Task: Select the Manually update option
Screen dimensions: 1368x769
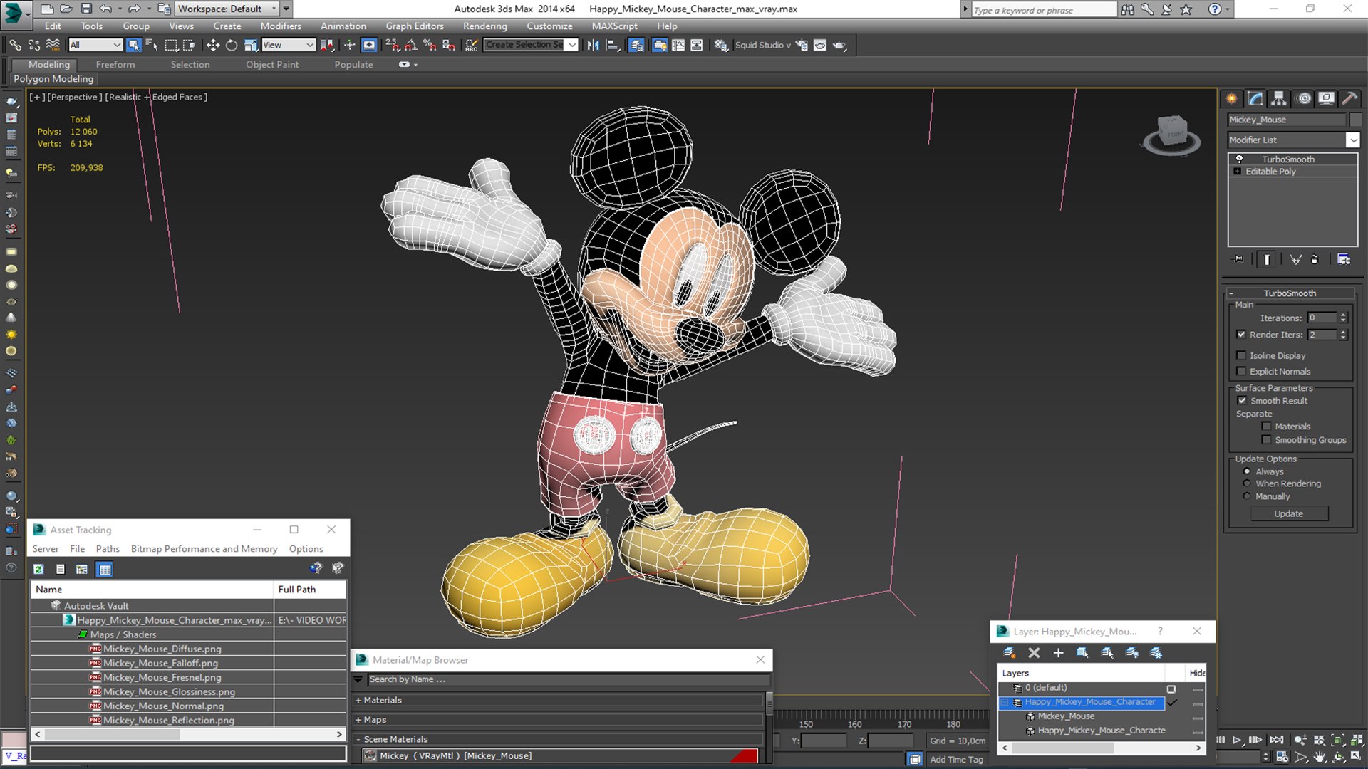Action: pos(1247,496)
